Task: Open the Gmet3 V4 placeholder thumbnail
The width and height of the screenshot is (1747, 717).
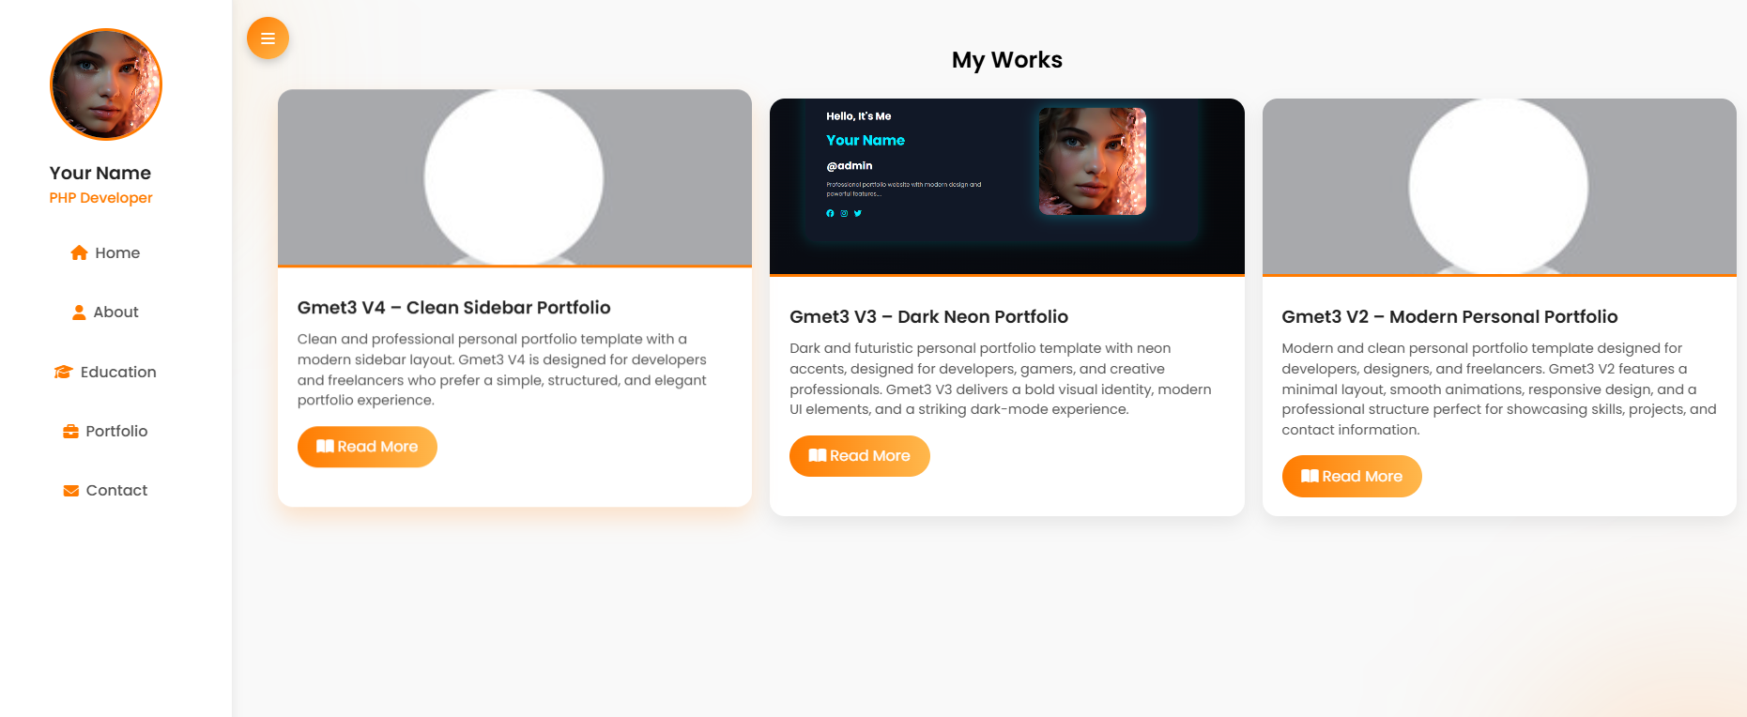Action: tap(514, 177)
